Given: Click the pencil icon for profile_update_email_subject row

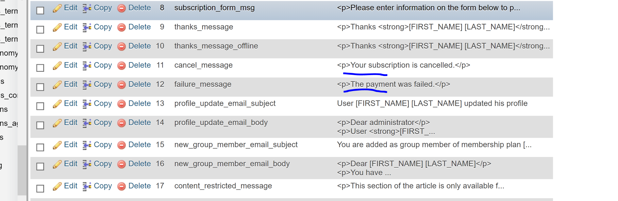Looking at the screenshot, I should coord(57,104).
